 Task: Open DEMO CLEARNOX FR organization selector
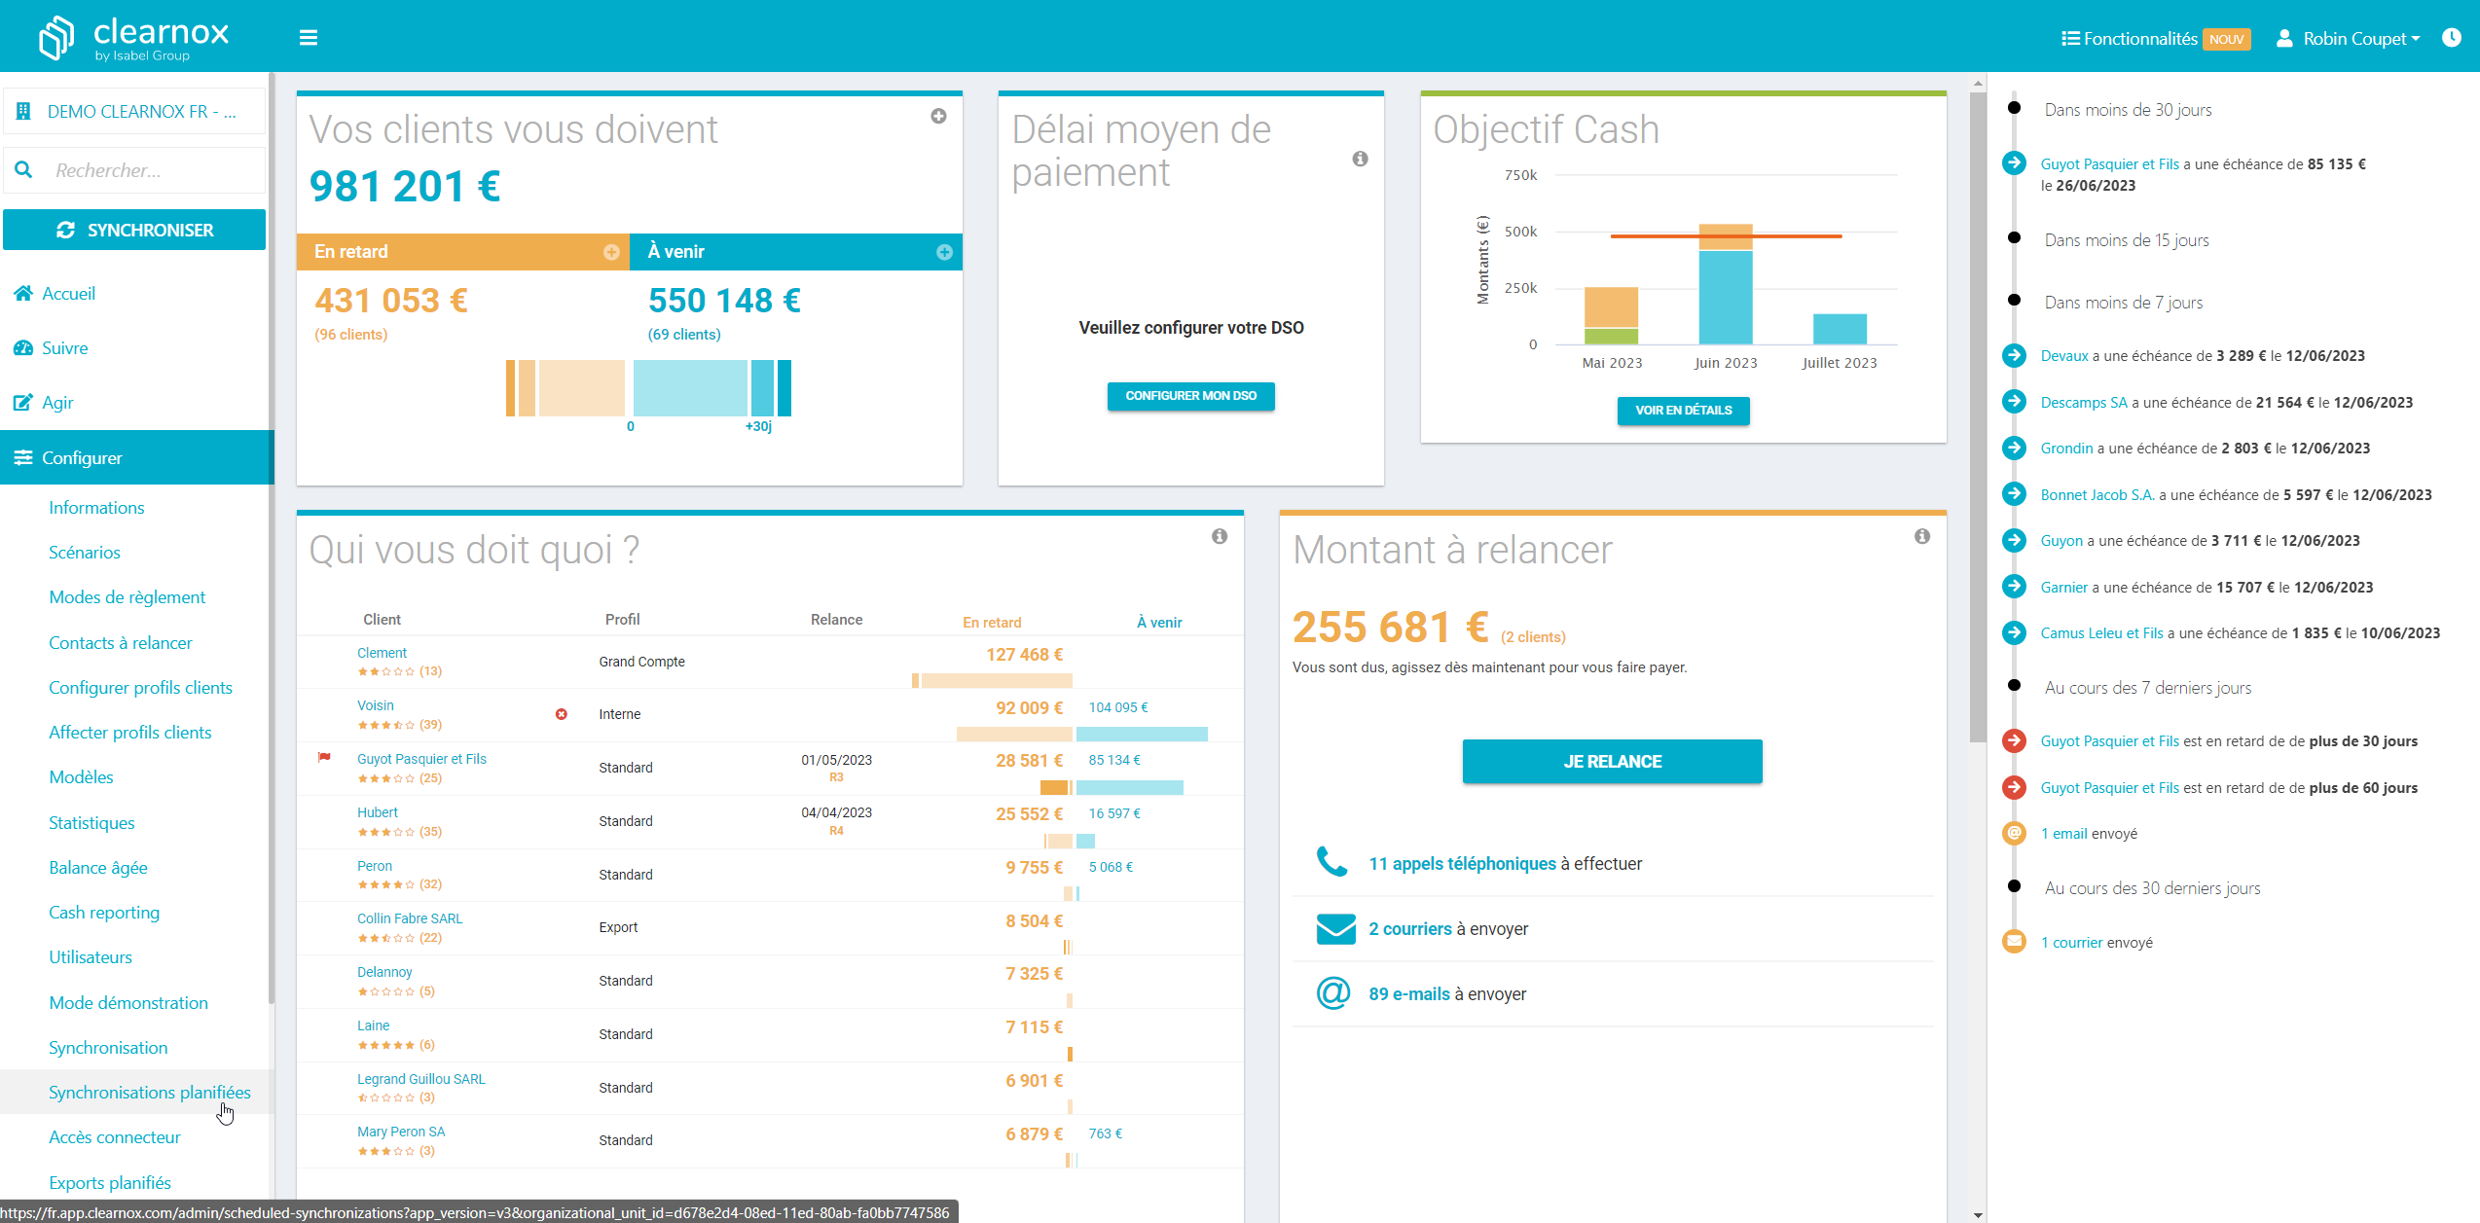coord(134,111)
